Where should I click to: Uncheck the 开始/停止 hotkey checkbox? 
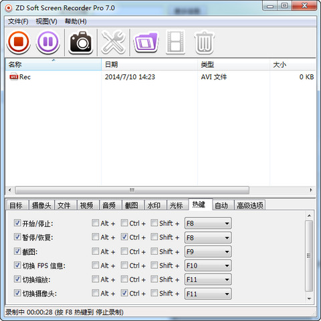(x=17, y=223)
